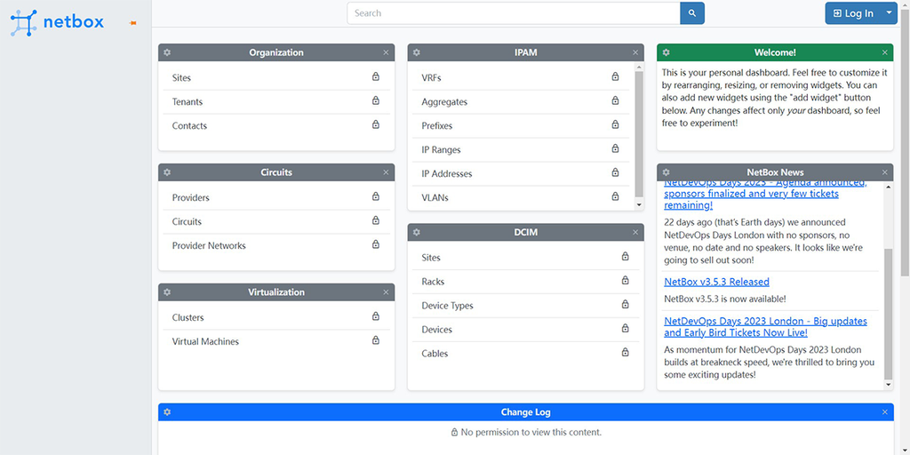Open the Organization widget gear settings
The width and height of the screenshot is (910, 455).
167,52
